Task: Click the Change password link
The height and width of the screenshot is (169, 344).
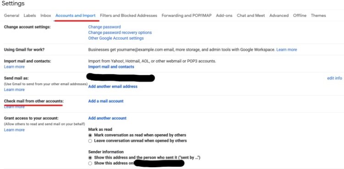Action: coord(105,27)
